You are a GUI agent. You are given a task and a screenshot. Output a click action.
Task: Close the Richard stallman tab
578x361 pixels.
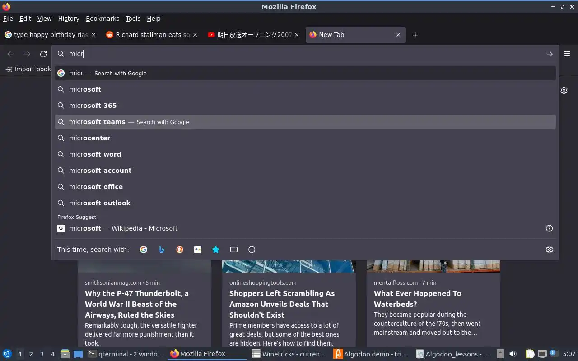point(195,35)
